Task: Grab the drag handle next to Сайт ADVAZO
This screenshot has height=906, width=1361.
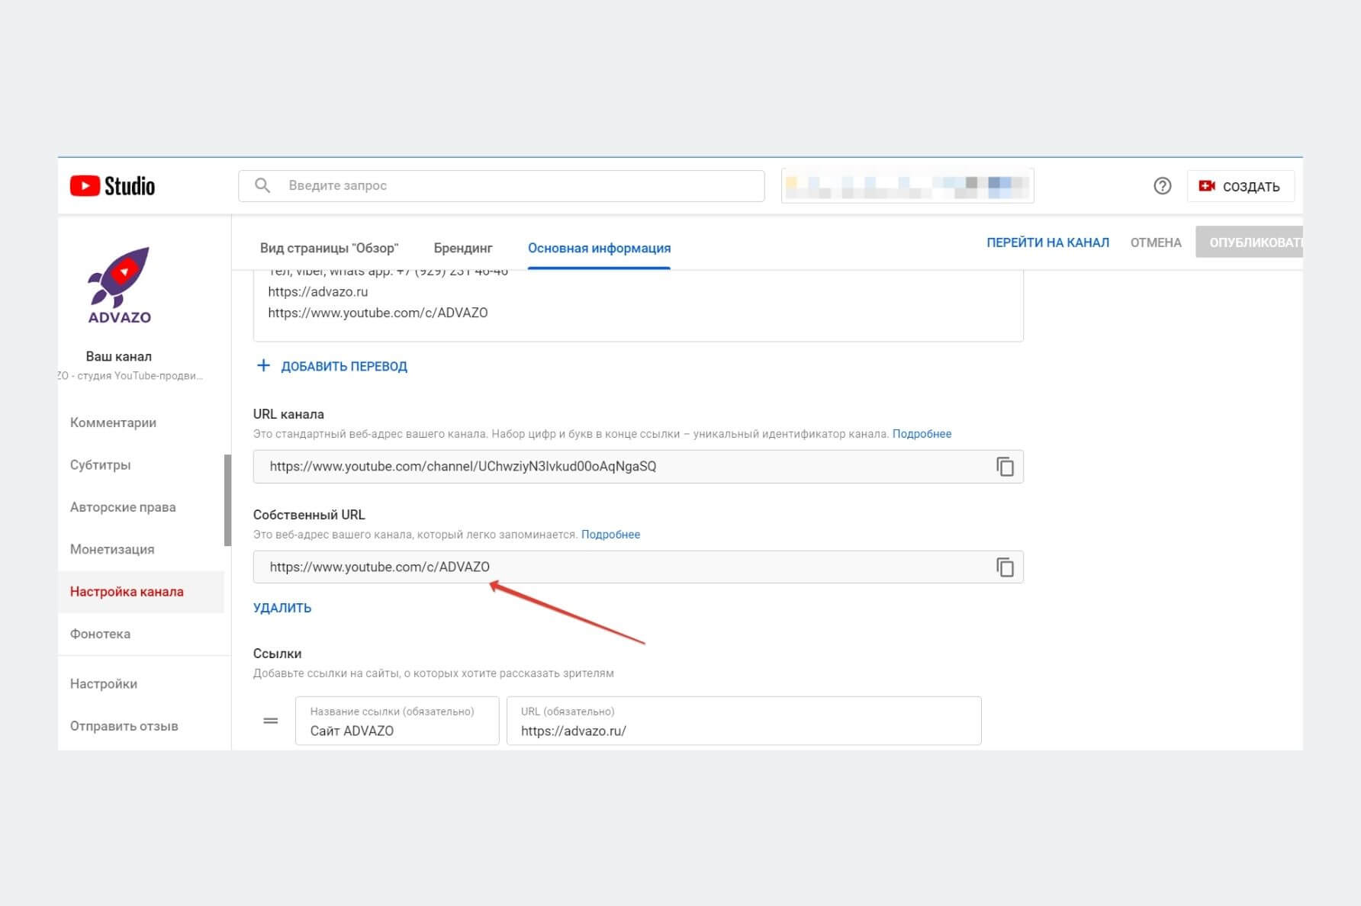Action: (270, 721)
